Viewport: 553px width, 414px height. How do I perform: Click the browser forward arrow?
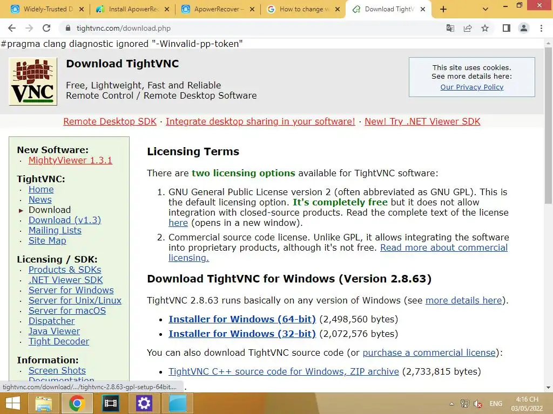29,28
